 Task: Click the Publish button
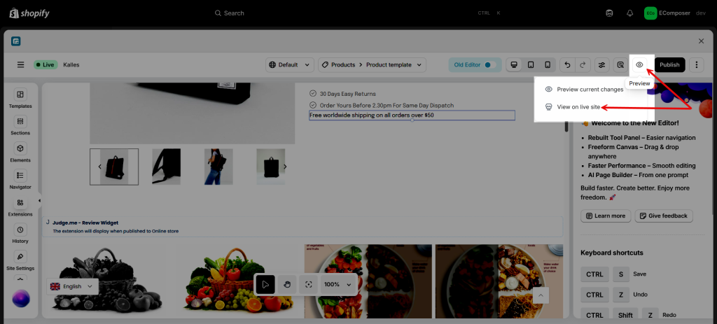tap(669, 65)
